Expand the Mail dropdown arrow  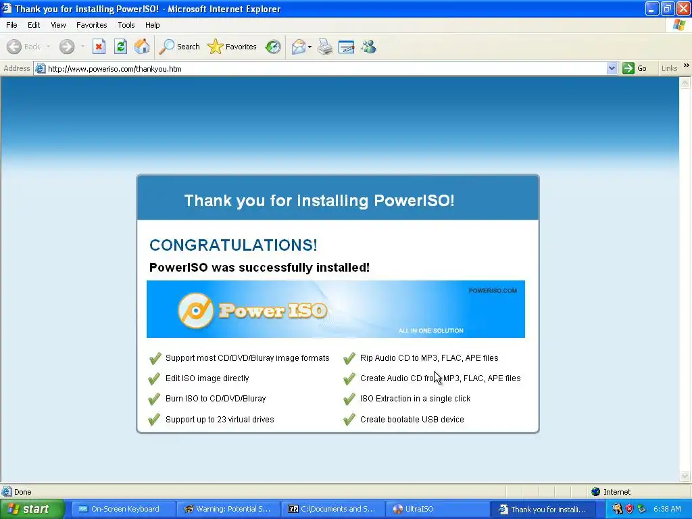310,47
